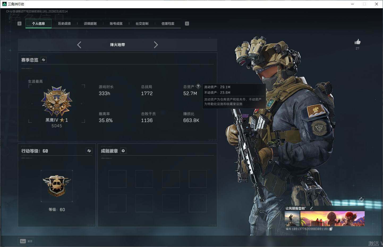Close the 三角洲行动 window

pyautogui.click(x=377, y=4)
